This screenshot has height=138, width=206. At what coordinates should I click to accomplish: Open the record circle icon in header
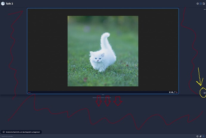(198, 4)
